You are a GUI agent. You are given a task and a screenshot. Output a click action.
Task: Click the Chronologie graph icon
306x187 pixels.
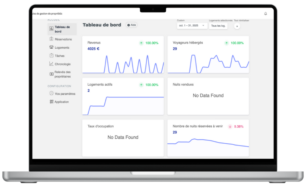[x=52, y=64]
